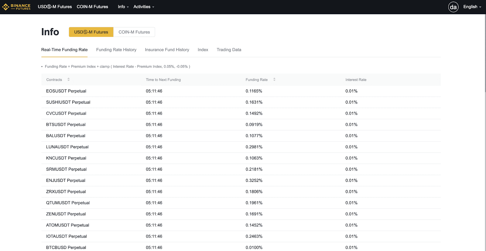Go to COIN-M Futures in top navigation
Image resolution: width=486 pixels, height=251 pixels.
(92, 7)
